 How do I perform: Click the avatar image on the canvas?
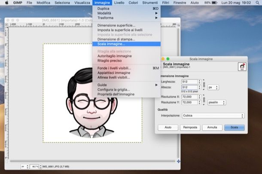coord(92,102)
